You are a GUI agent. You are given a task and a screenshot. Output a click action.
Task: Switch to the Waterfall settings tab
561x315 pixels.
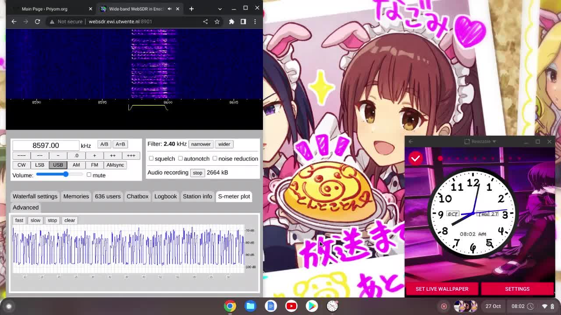point(35,196)
